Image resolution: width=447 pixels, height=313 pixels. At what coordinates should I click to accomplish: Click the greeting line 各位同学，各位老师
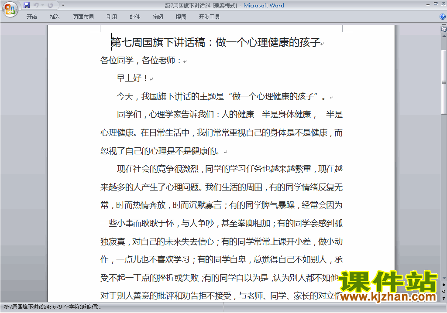click(141, 61)
